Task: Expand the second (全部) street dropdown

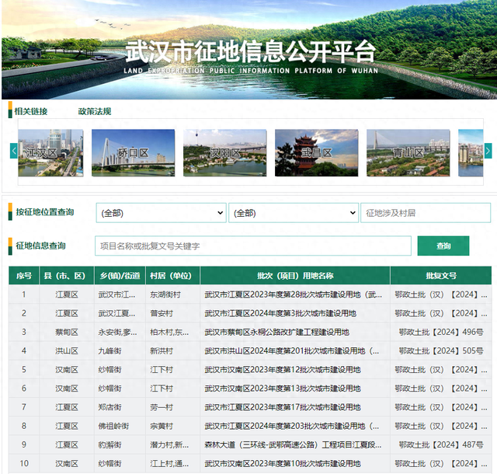Action: point(294,213)
